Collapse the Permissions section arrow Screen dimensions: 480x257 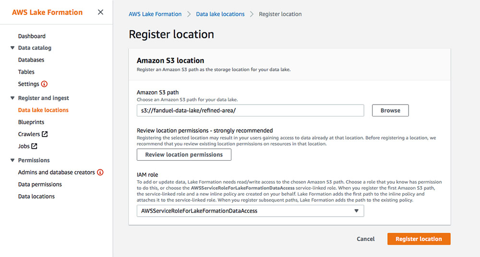[12, 160]
